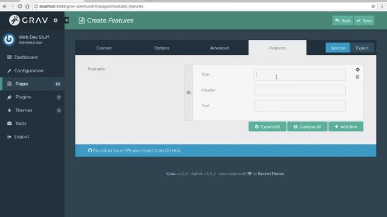Screen dimensions: 387x217
Task: Click Collapse All button
Action: 307,127
